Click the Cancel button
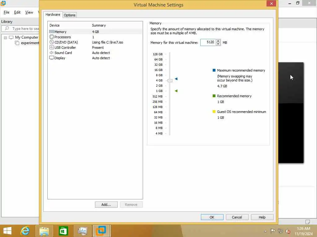 [237, 217]
